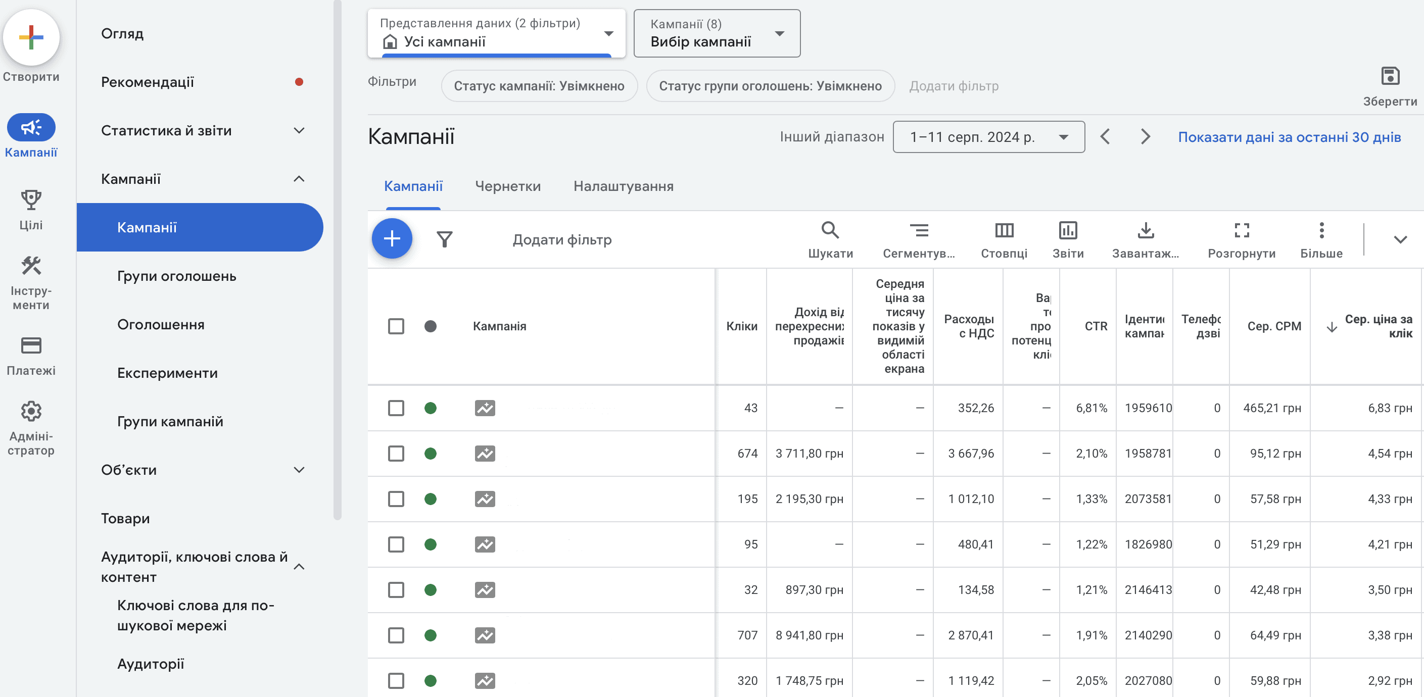Click Статус кампанії: Увімкнено filter chip
The height and width of the screenshot is (697, 1424).
point(539,86)
